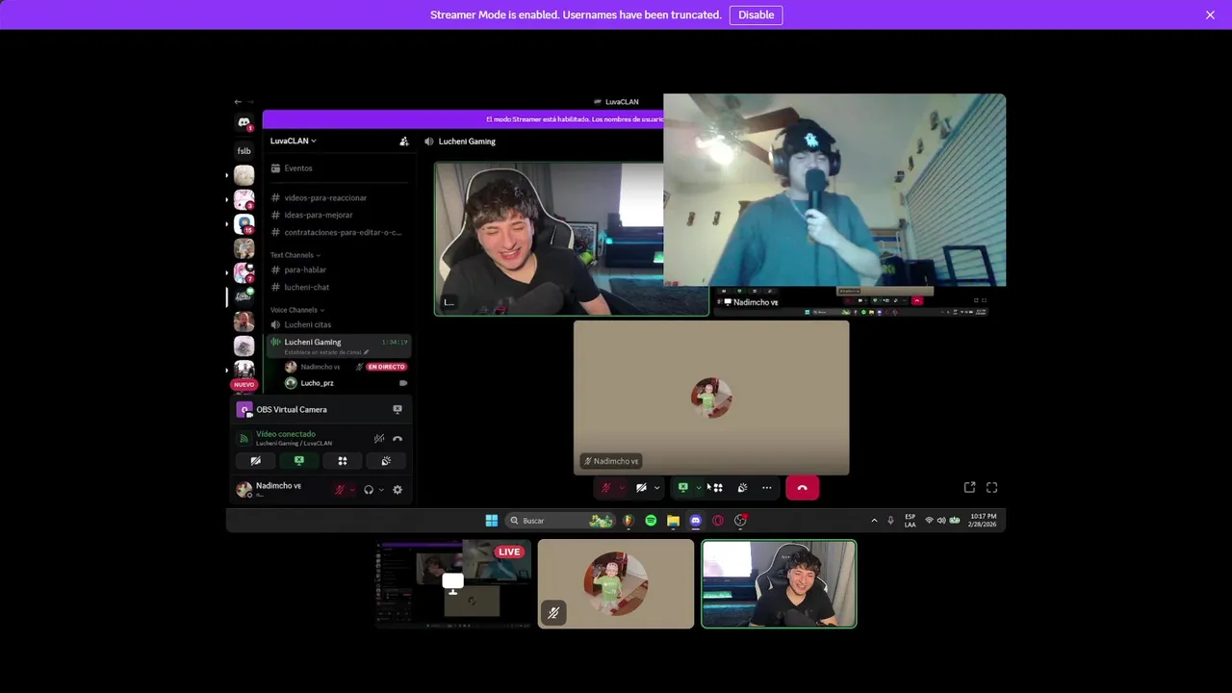
Task: Show hidden tray icons arrow
Action: pyautogui.click(x=874, y=521)
